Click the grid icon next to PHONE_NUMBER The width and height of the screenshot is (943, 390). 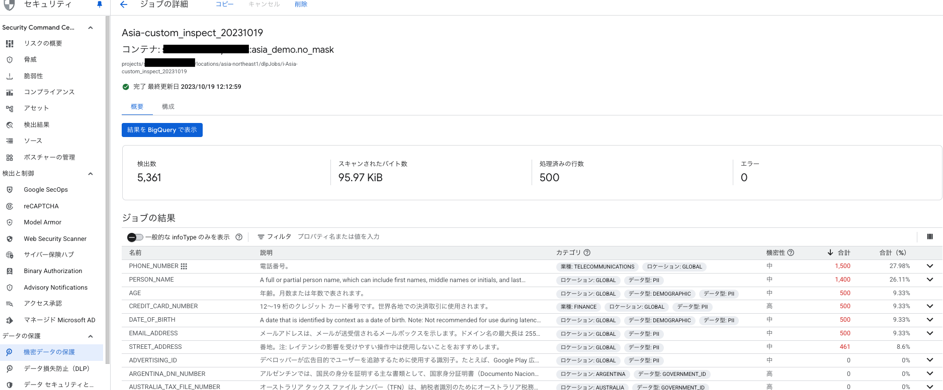point(184,267)
